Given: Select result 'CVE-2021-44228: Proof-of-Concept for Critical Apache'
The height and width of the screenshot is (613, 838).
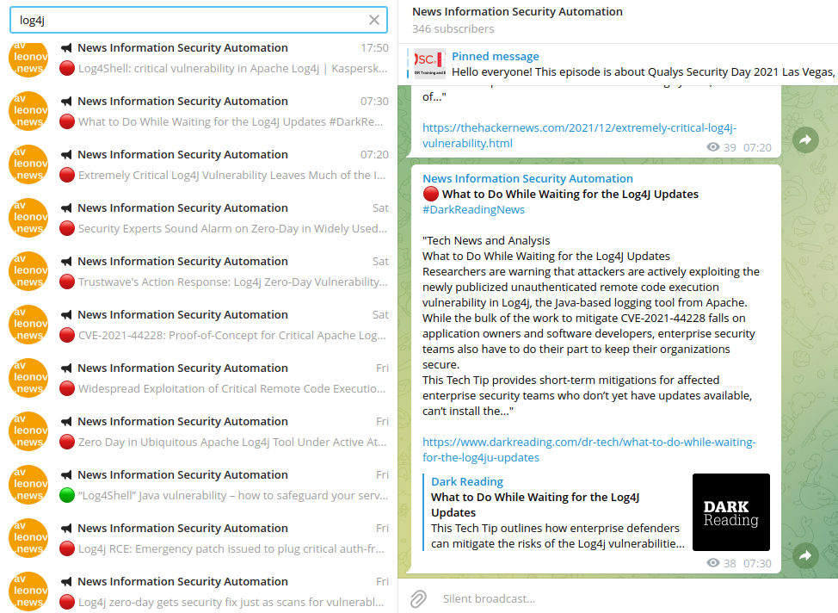Looking at the screenshot, I should point(199,325).
